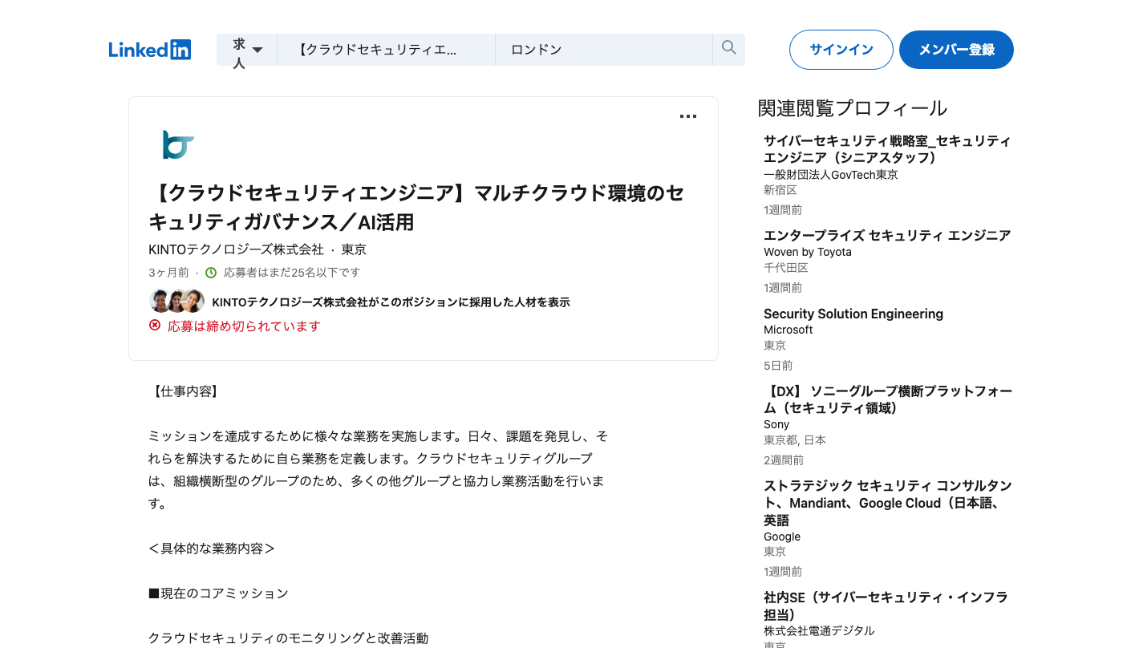This screenshot has width=1123, height=648.
Task: Click the Microsoft company name text
Action: 789,330
